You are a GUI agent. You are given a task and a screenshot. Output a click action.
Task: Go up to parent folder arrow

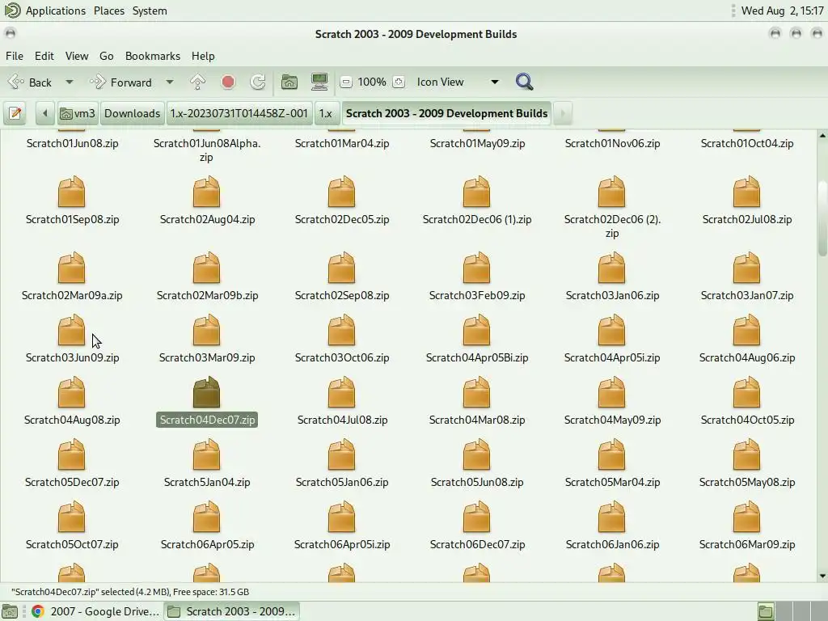pos(197,82)
